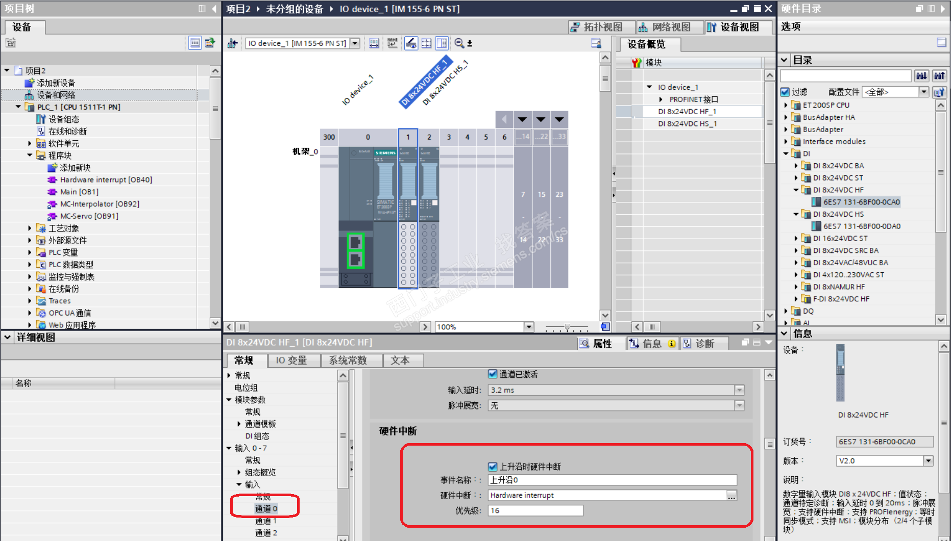Screen dimensions: 951x541
Task: Toggle the 过滤 checkbox in hardware catalog
Action: coord(785,92)
